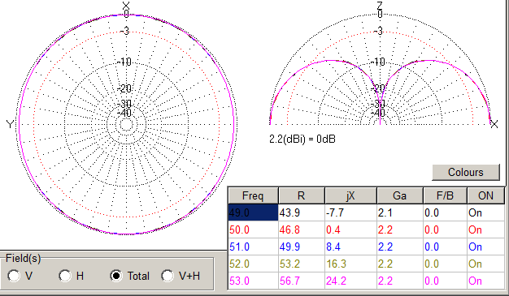
Task: Select the magenta 53.0 frequency row
Action: (367, 281)
